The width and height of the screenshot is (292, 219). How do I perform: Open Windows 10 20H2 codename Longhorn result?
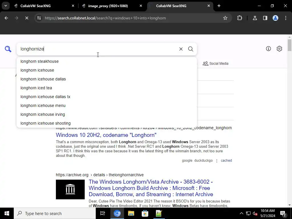(106, 135)
